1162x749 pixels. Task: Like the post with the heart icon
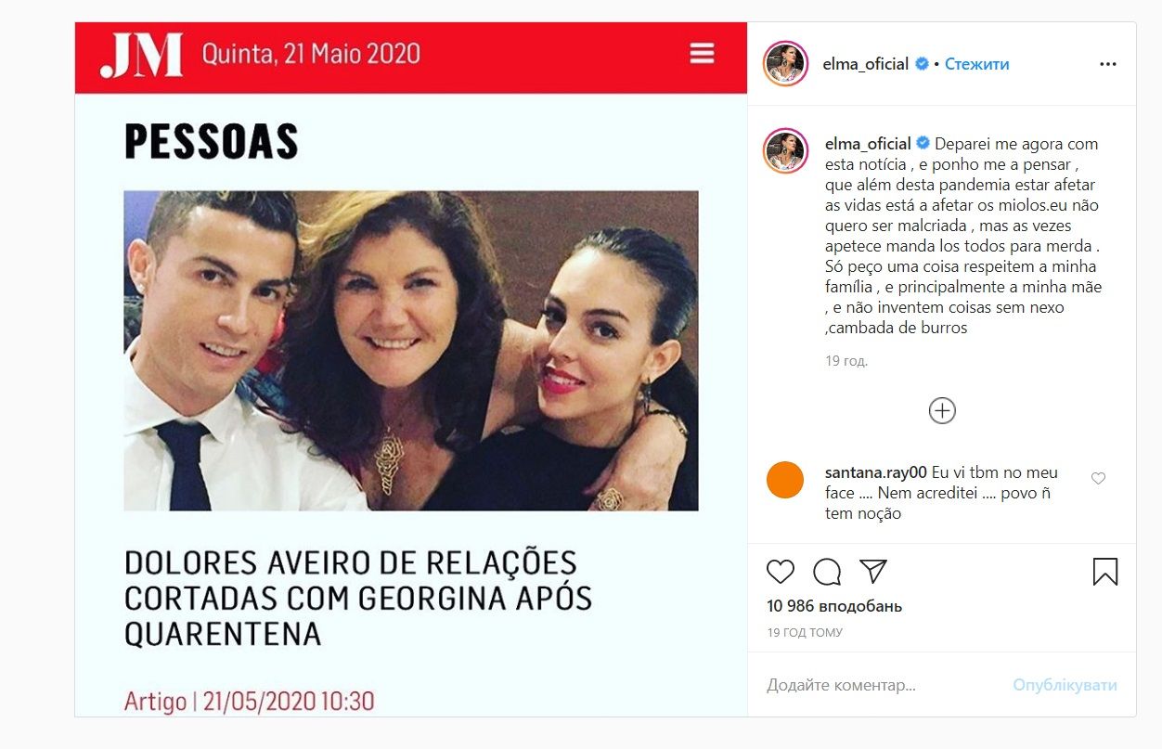[781, 572]
